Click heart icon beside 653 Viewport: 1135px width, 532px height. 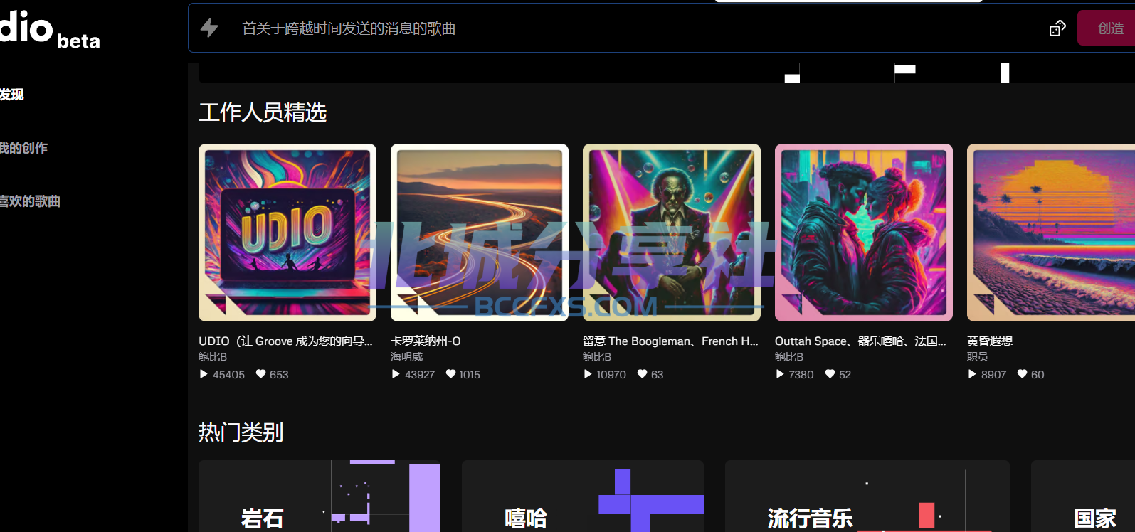260,374
